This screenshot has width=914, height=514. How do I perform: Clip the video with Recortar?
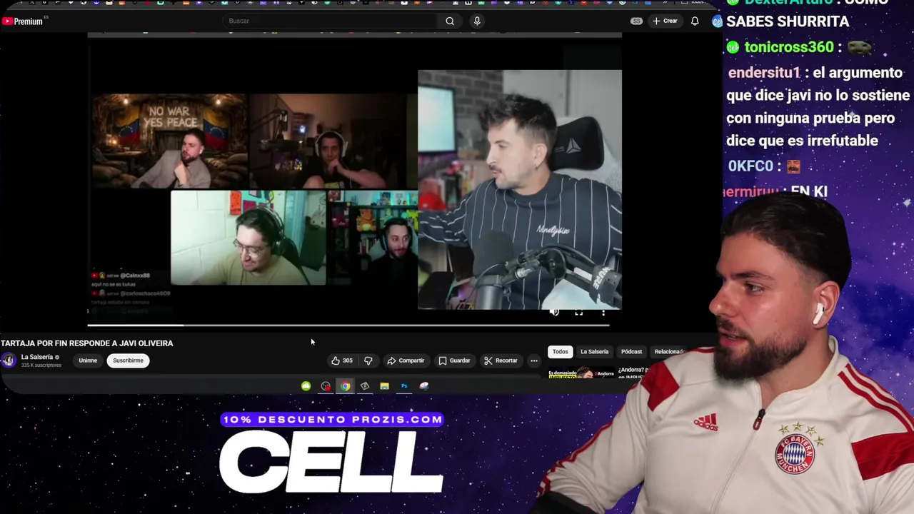point(501,361)
